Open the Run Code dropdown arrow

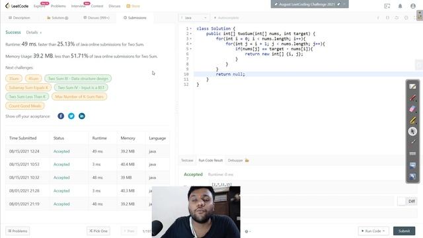coord(383,231)
